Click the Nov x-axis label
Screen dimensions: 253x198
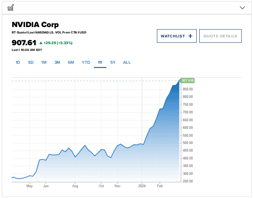(117, 186)
